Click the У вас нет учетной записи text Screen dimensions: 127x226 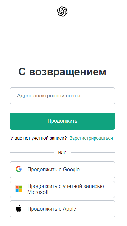[x=38, y=138]
